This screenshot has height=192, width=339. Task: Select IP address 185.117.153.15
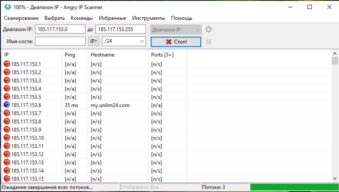click(x=27, y=179)
